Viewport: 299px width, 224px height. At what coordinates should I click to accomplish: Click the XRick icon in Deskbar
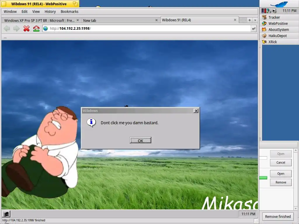(x=264, y=41)
